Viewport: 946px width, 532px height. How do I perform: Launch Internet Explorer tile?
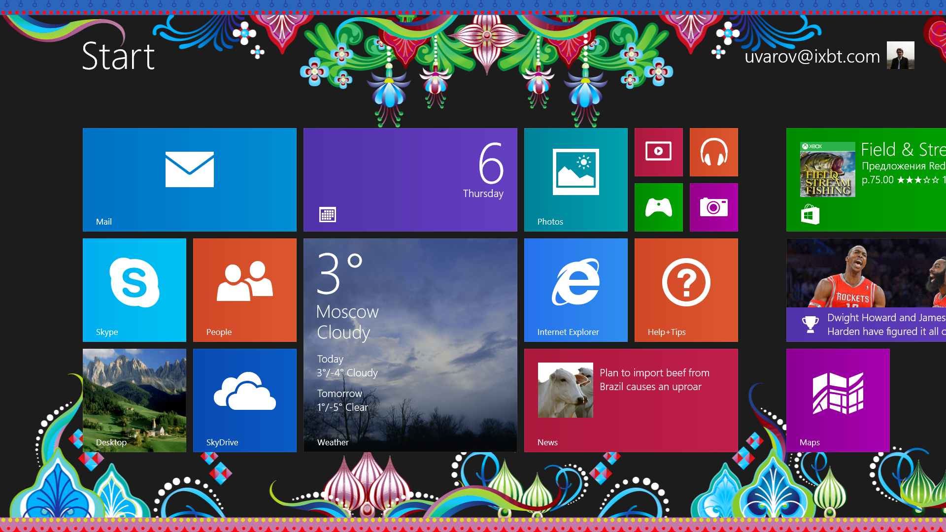pyautogui.click(x=575, y=290)
